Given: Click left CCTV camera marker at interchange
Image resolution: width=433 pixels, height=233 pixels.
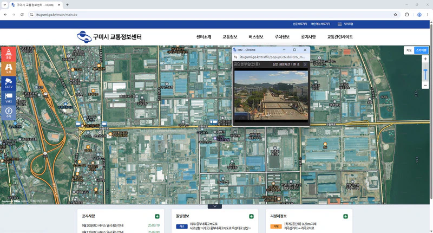Looking at the screenshot, I should (78, 124).
